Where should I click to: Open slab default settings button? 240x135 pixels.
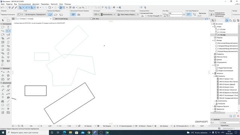[20, 14]
